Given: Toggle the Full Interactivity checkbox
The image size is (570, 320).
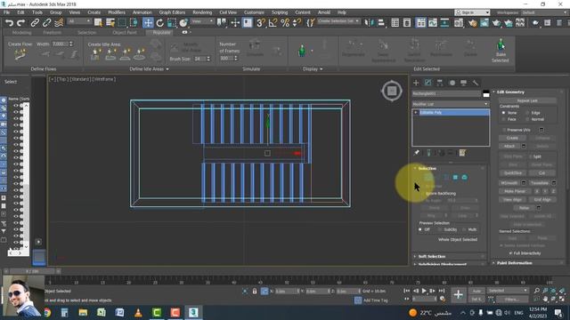Looking at the screenshot, I should [x=510, y=253].
